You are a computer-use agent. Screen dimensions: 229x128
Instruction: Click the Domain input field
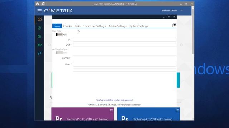click(x=125, y=58)
